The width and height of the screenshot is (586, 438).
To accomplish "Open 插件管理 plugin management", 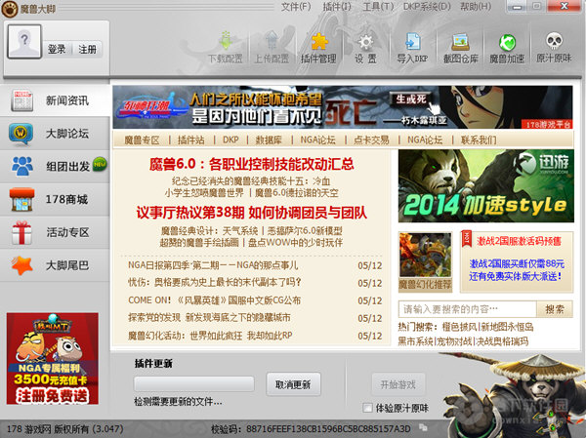I will point(318,48).
